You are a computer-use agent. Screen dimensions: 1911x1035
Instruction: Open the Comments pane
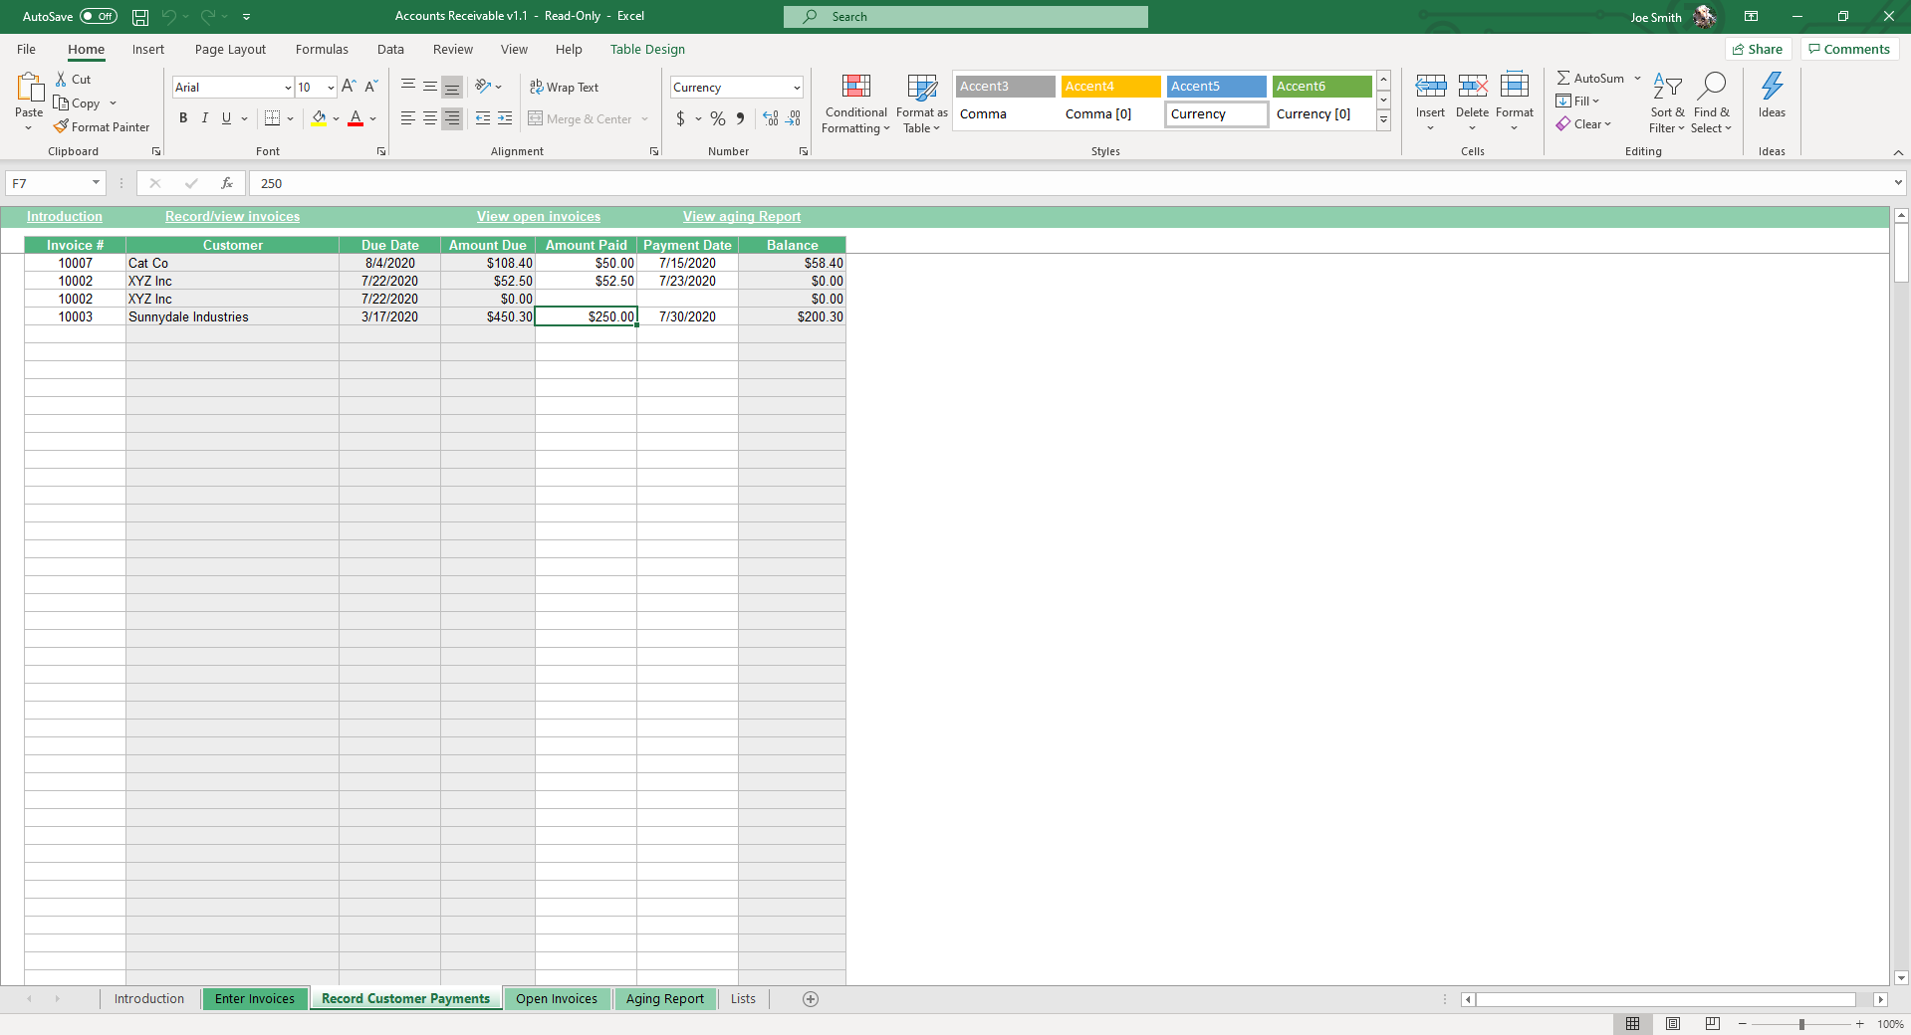click(x=1849, y=50)
